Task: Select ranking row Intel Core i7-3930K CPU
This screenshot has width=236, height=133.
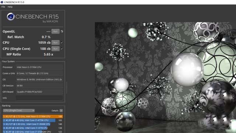Action: coord(33,124)
